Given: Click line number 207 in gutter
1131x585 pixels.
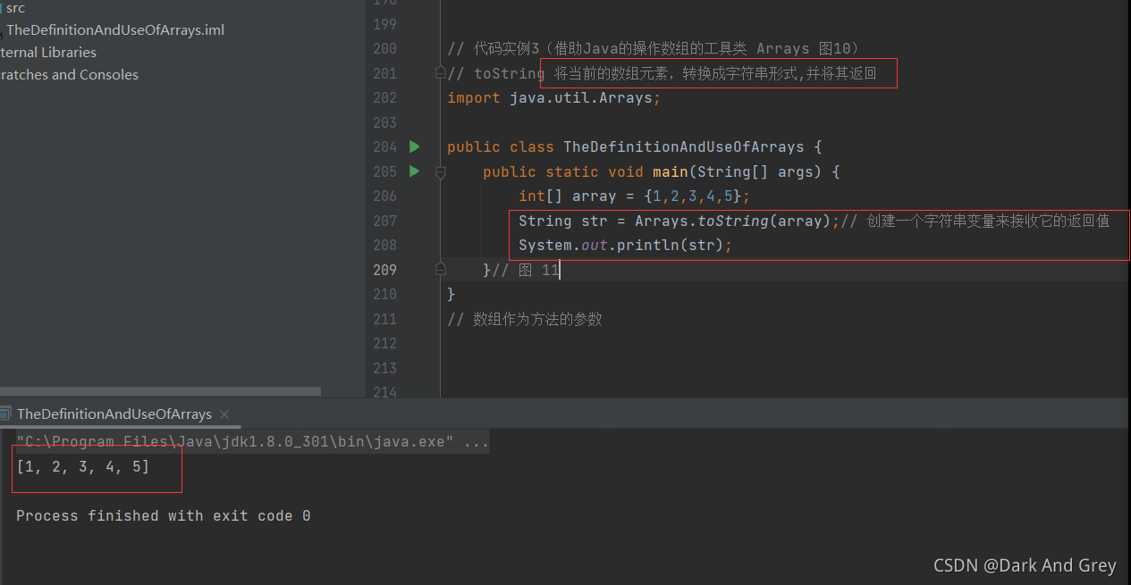Looking at the screenshot, I should coord(384,221).
